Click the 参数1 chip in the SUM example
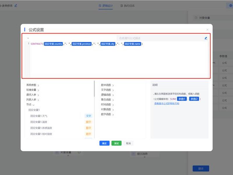Viewport: 233px width, 175px height. (182, 99)
